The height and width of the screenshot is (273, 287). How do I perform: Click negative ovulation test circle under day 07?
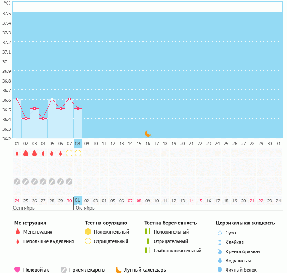pyautogui.click(x=69, y=153)
